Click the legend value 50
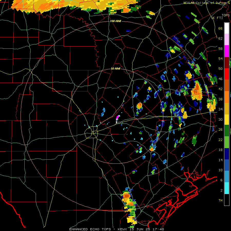This screenshot has height=231, width=231. pyautogui.click(x=220, y=69)
